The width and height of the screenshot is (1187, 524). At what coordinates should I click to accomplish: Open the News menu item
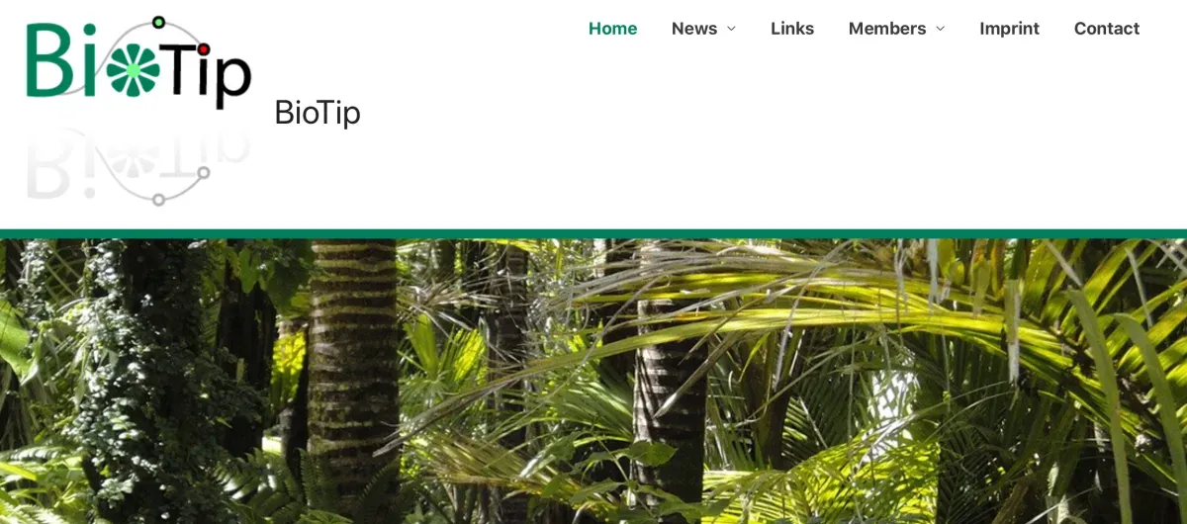click(694, 29)
